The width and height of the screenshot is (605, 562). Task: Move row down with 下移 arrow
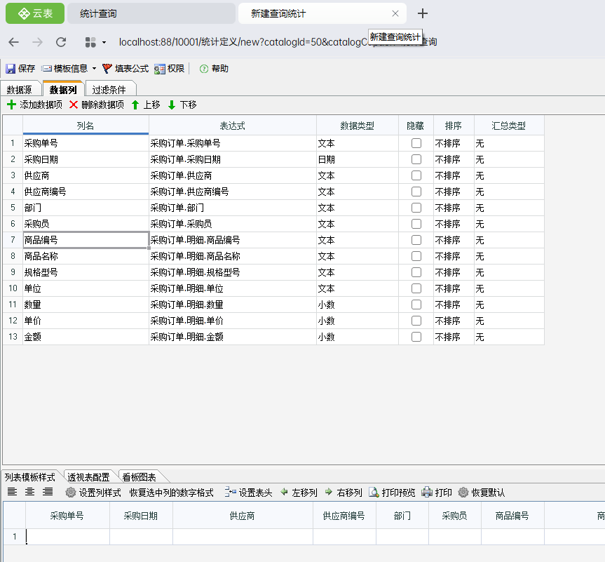[182, 105]
